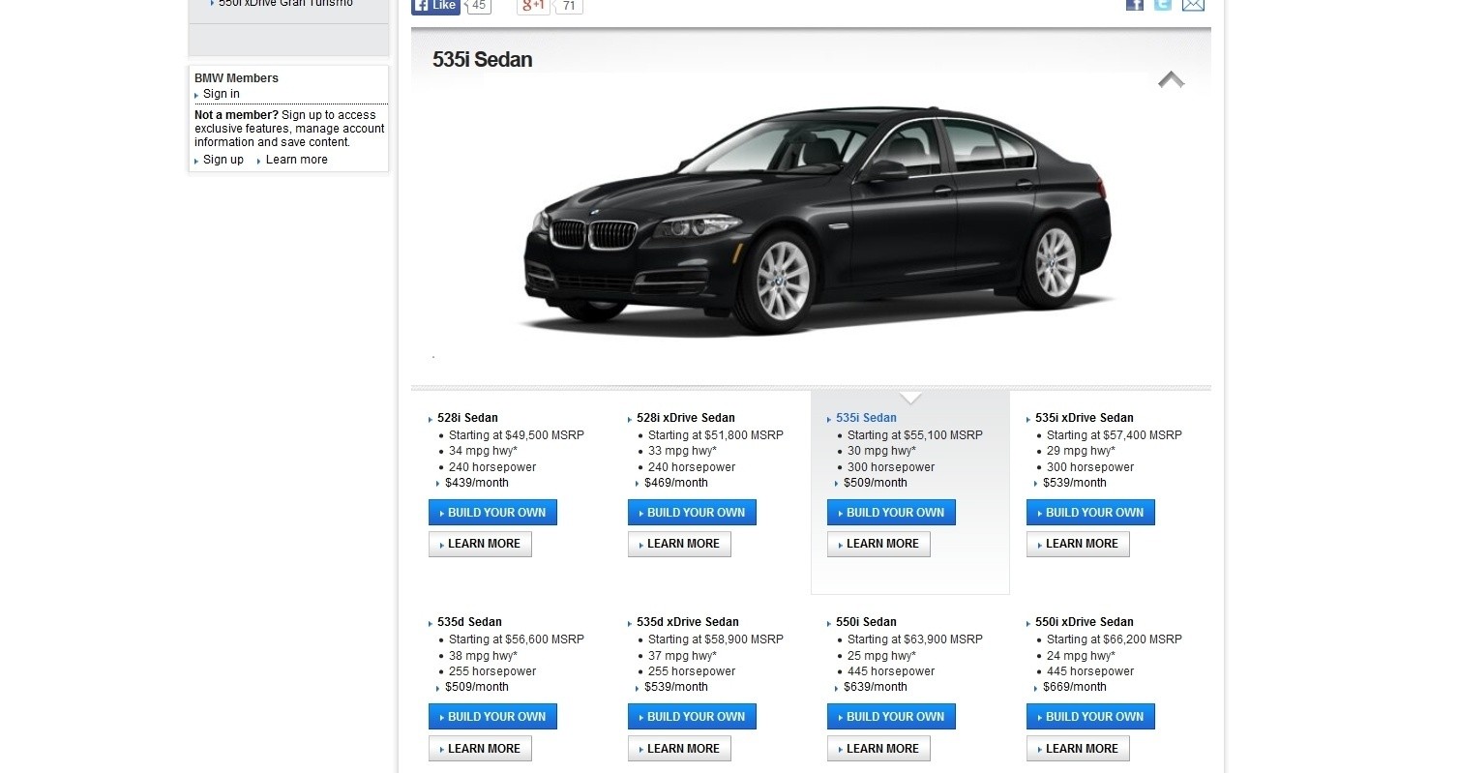Click Learn More under 535d xDrive Sedan

pos(679,749)
